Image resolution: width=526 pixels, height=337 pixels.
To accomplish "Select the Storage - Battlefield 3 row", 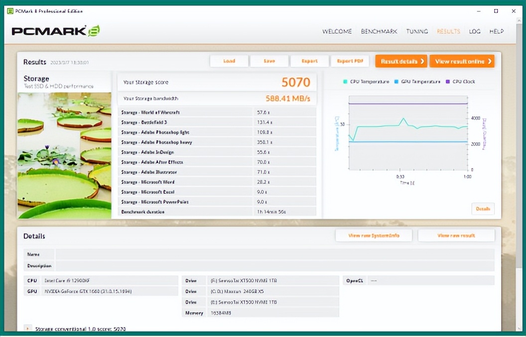I will point(217,122).
